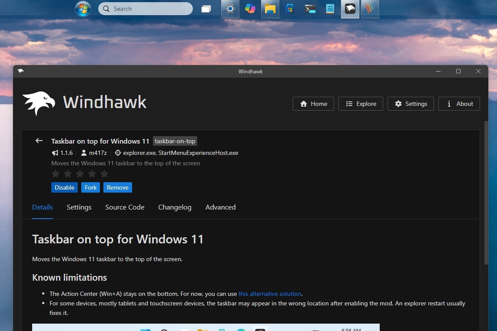
Task: Launch Windhawk from the taskbar
Action: point(350,9)
